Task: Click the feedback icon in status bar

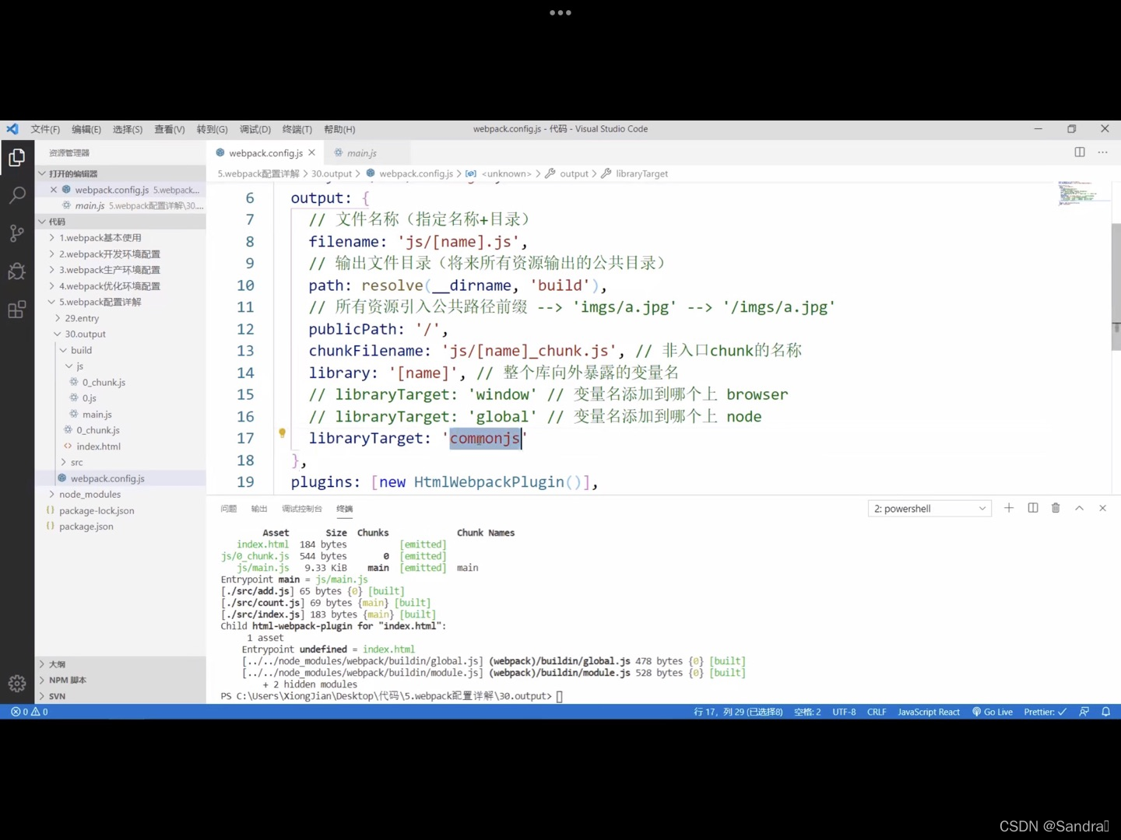Action: [1084, 712]
